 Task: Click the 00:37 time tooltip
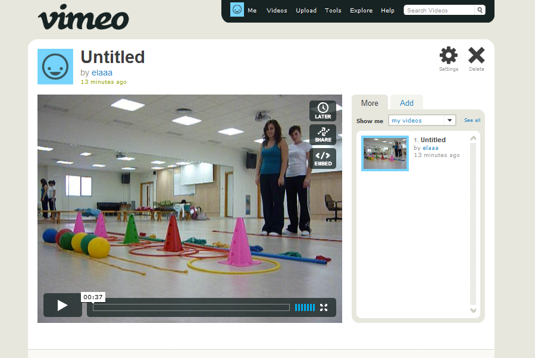(x=93, y=297)
